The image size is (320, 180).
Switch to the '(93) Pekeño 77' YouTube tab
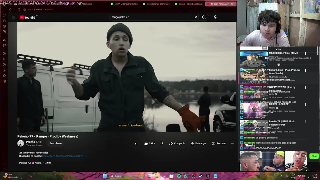(x=220, y=4)
